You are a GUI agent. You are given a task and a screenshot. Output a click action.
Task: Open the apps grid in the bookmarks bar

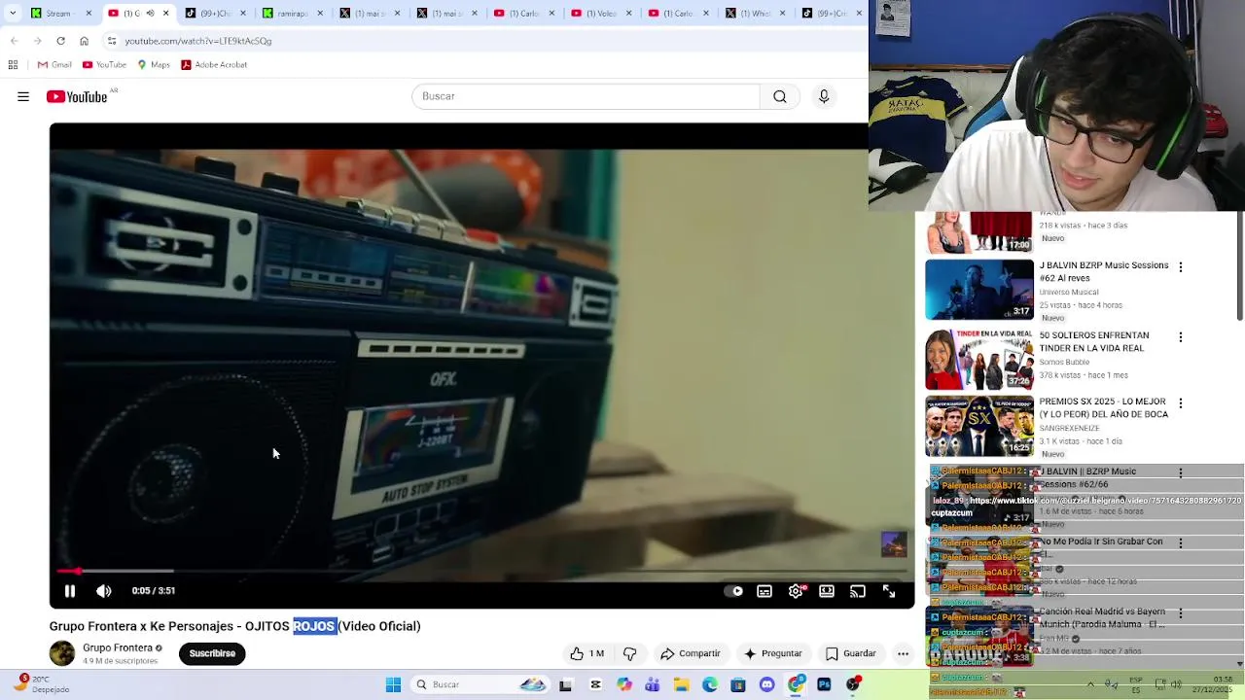[x=13, y=65]
